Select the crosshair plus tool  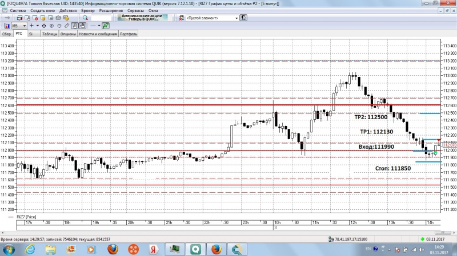click(31, 26)
